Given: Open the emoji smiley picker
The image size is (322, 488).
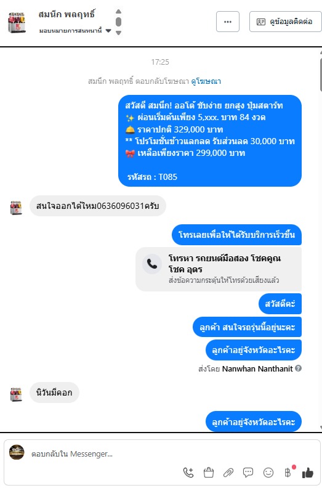Looking at the screenshot, I should [x=268, y=473].
